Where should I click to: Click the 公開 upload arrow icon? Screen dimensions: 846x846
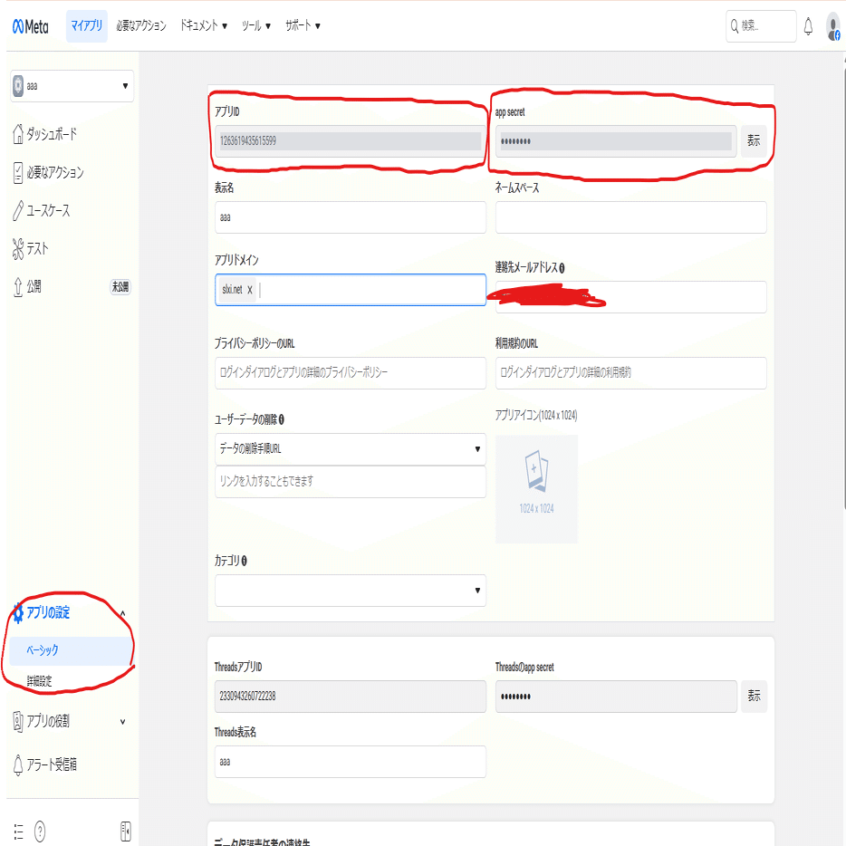[18, 286]
